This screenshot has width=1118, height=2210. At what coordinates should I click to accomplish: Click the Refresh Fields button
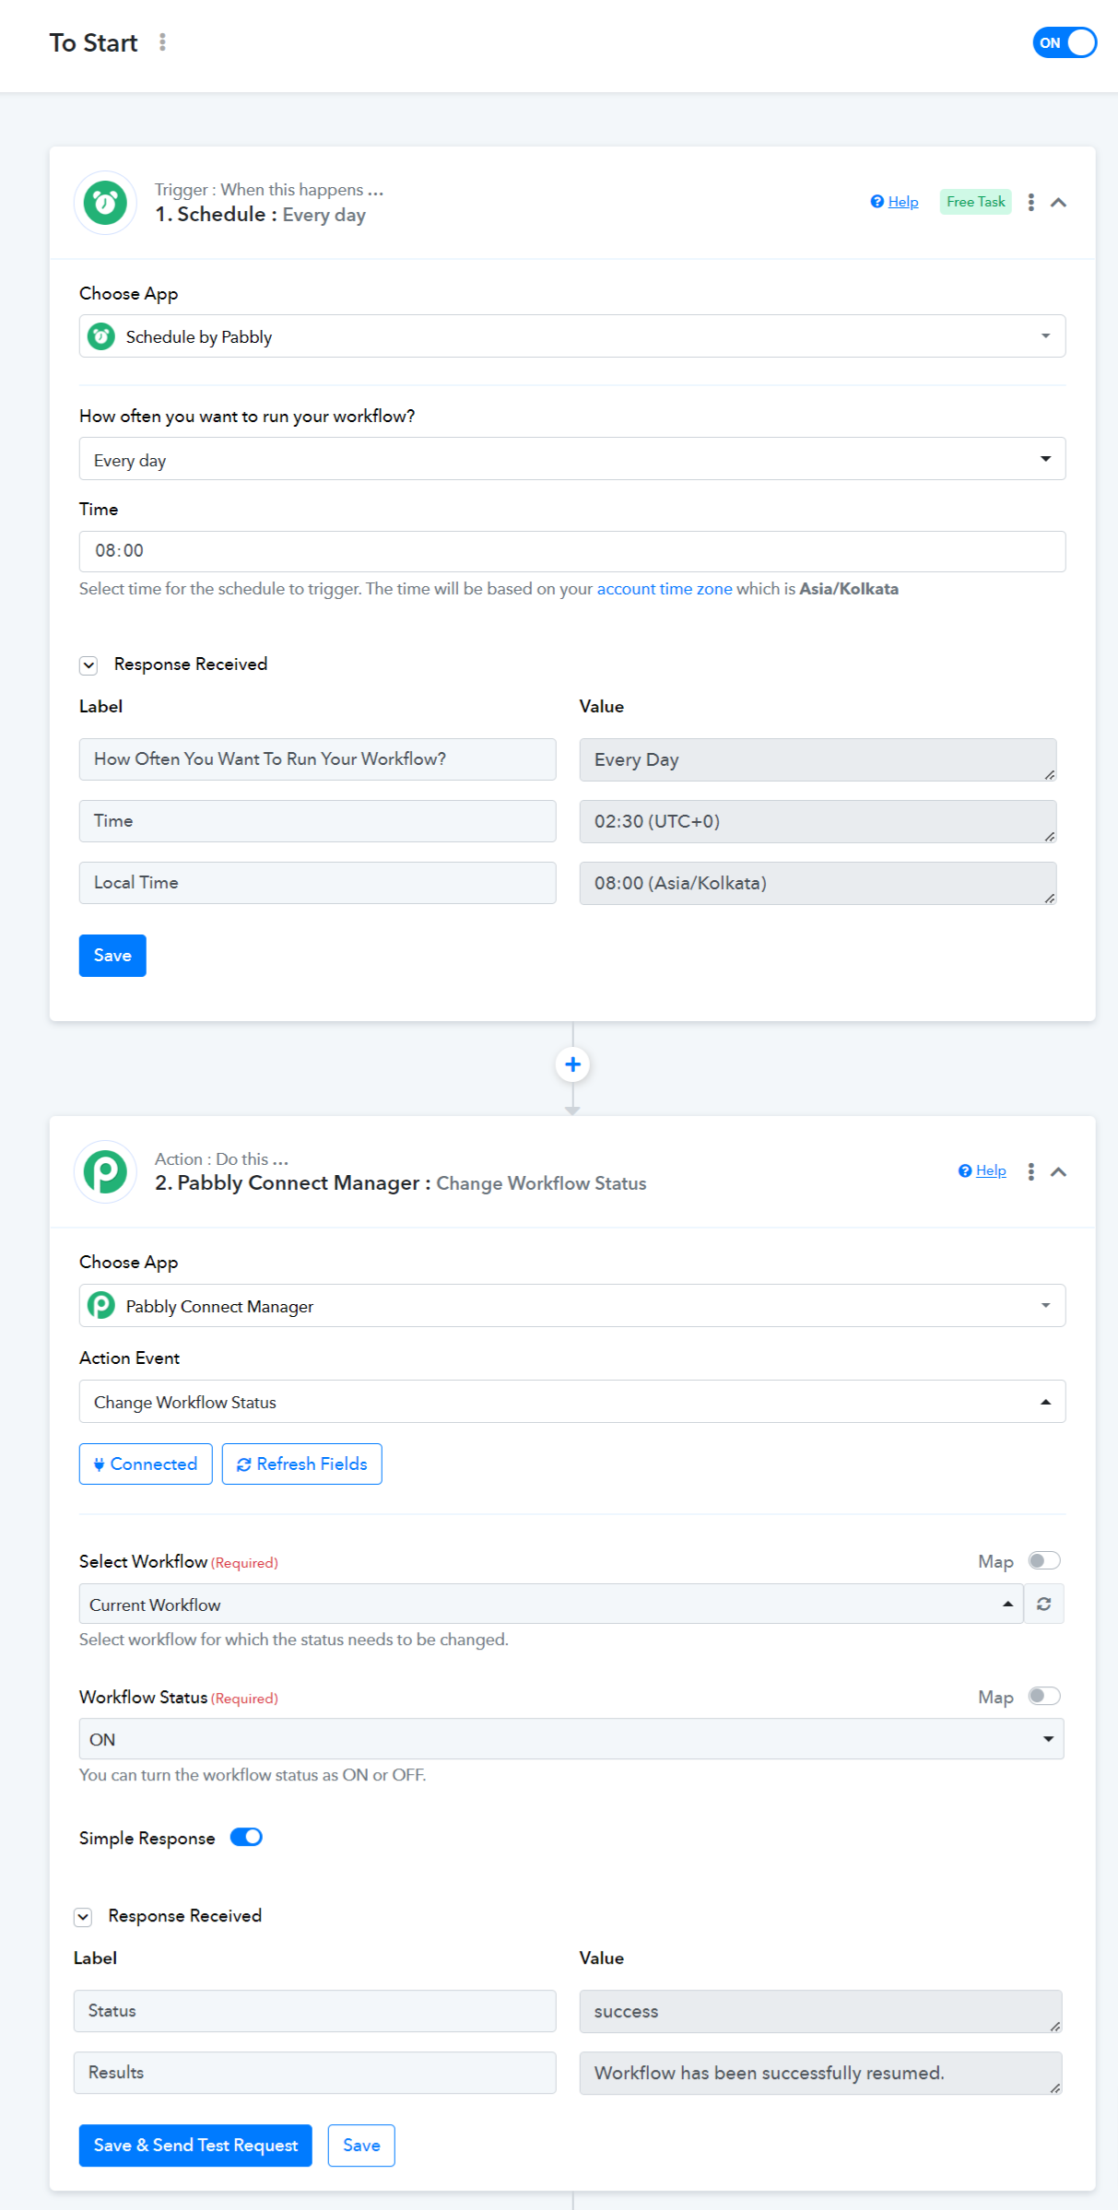tap(302, 1464)
